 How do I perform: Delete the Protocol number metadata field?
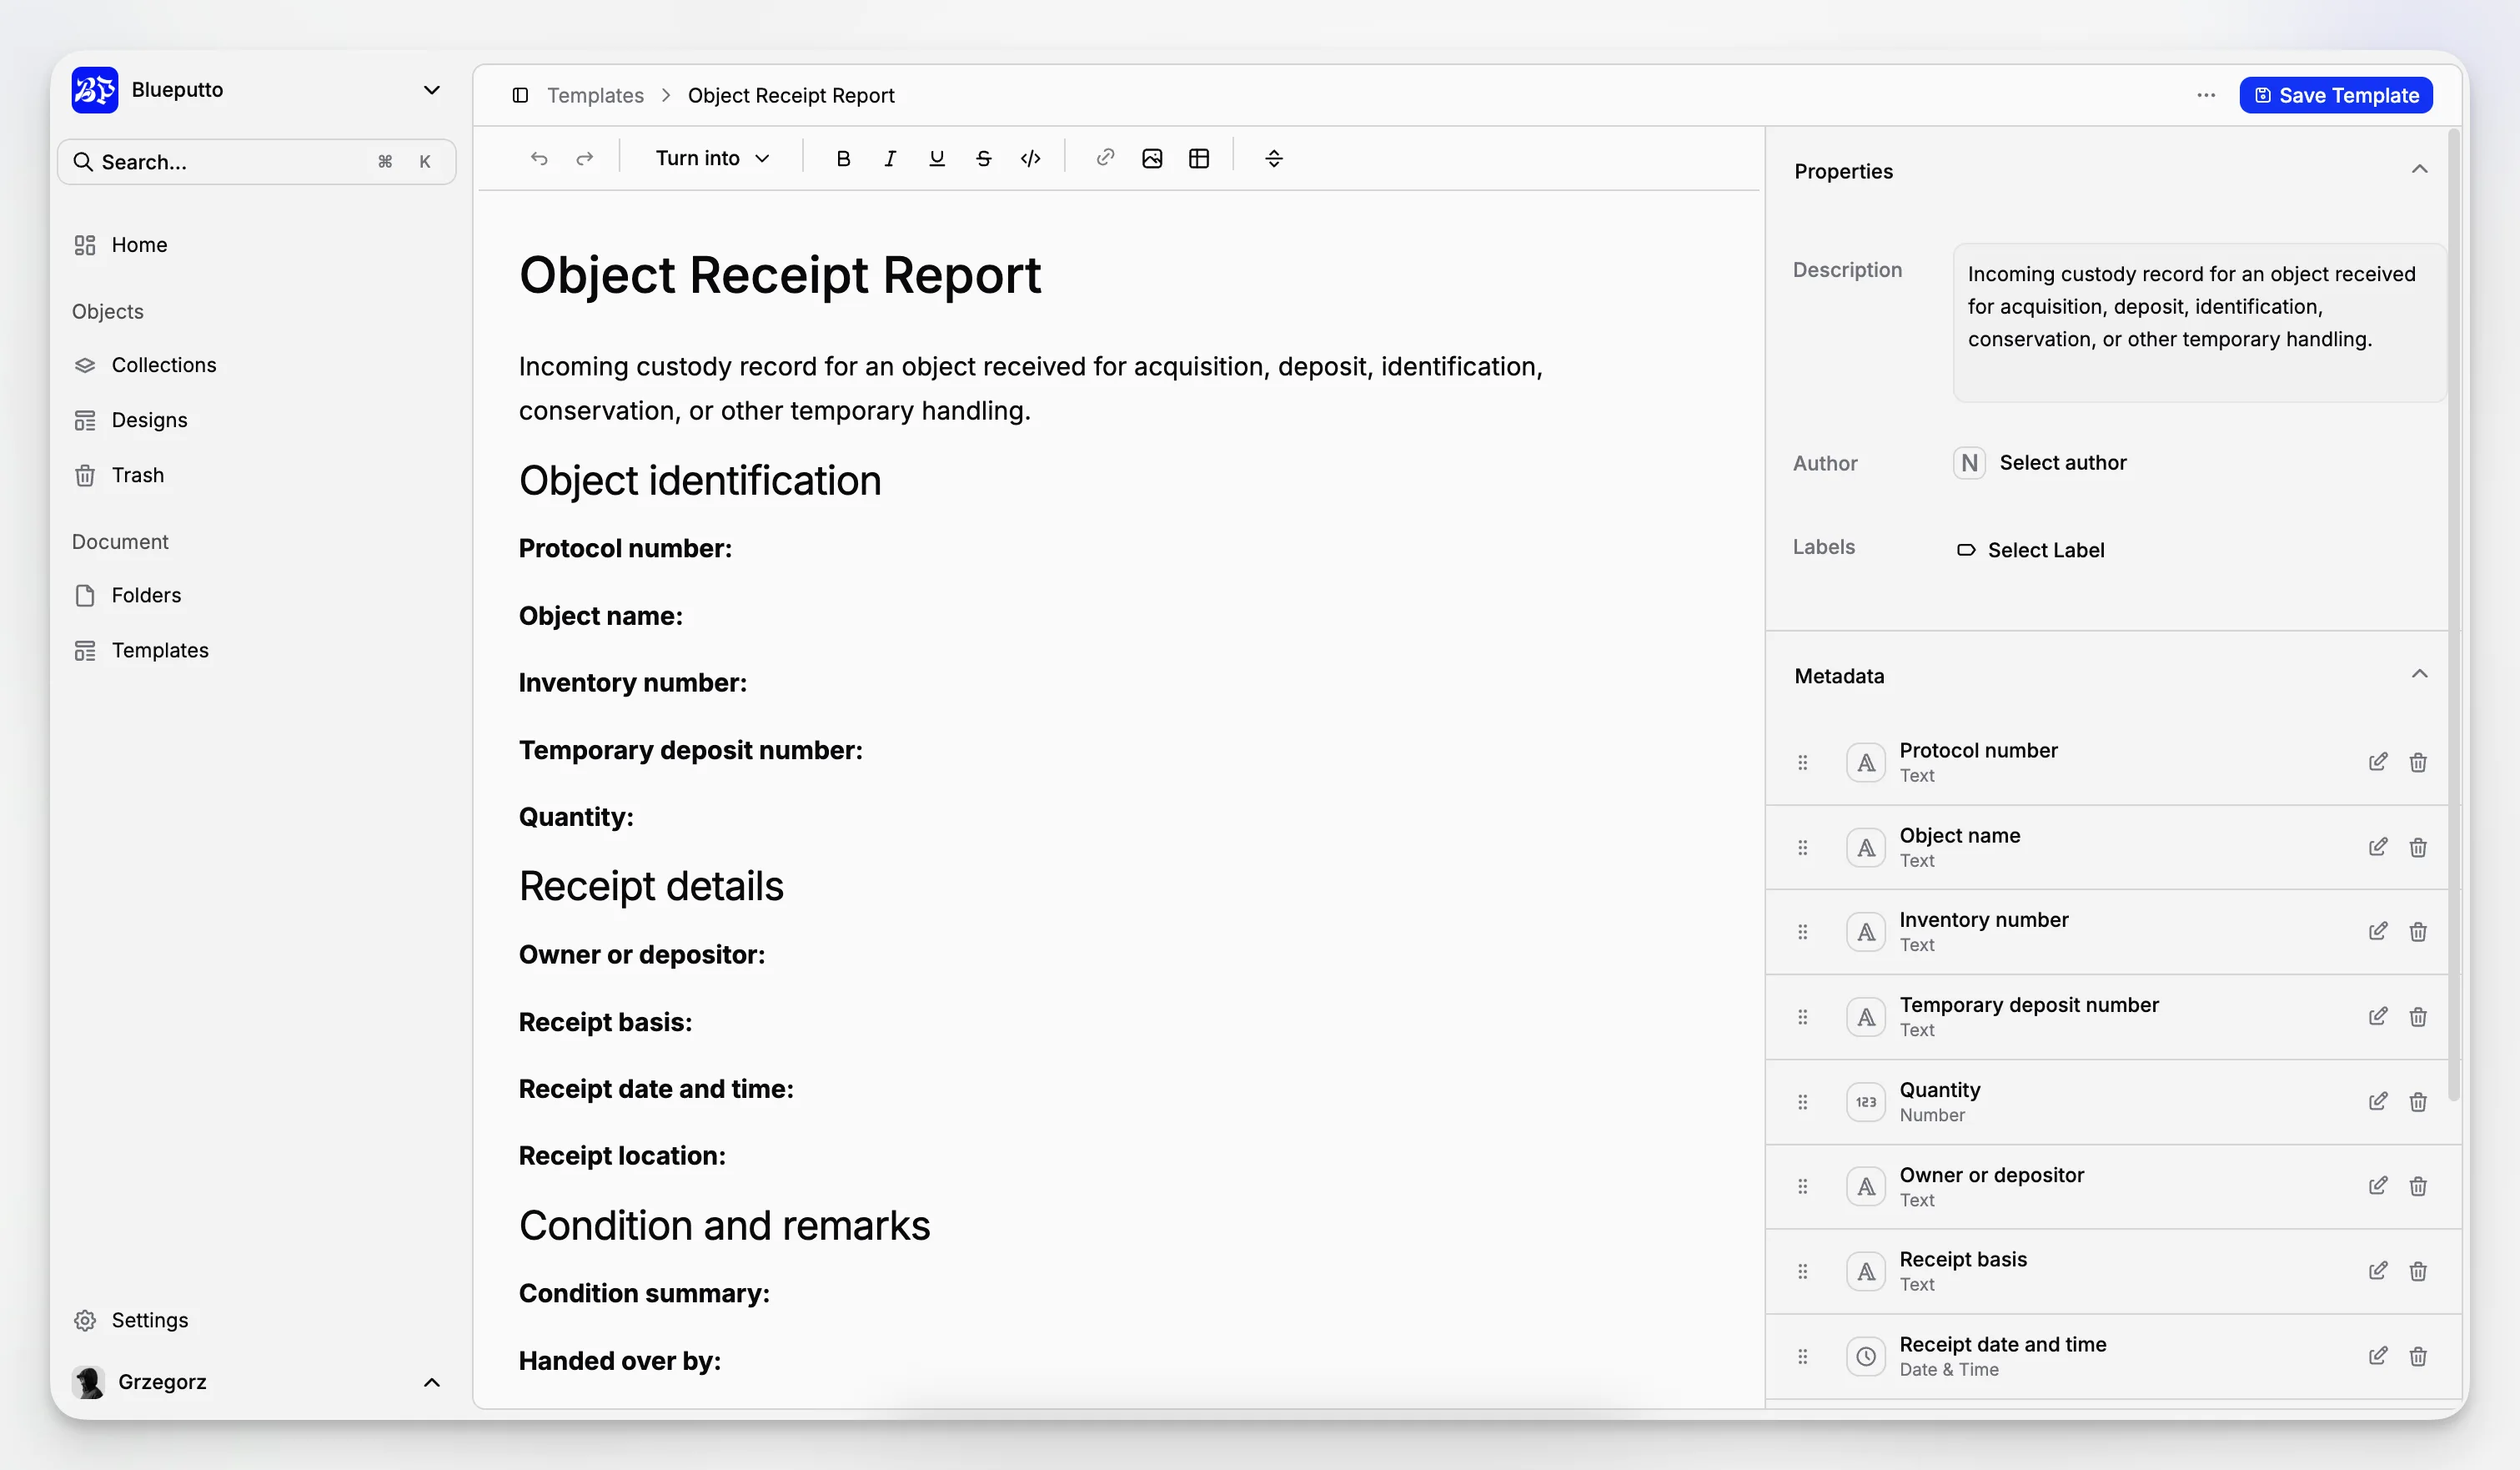2418,763
